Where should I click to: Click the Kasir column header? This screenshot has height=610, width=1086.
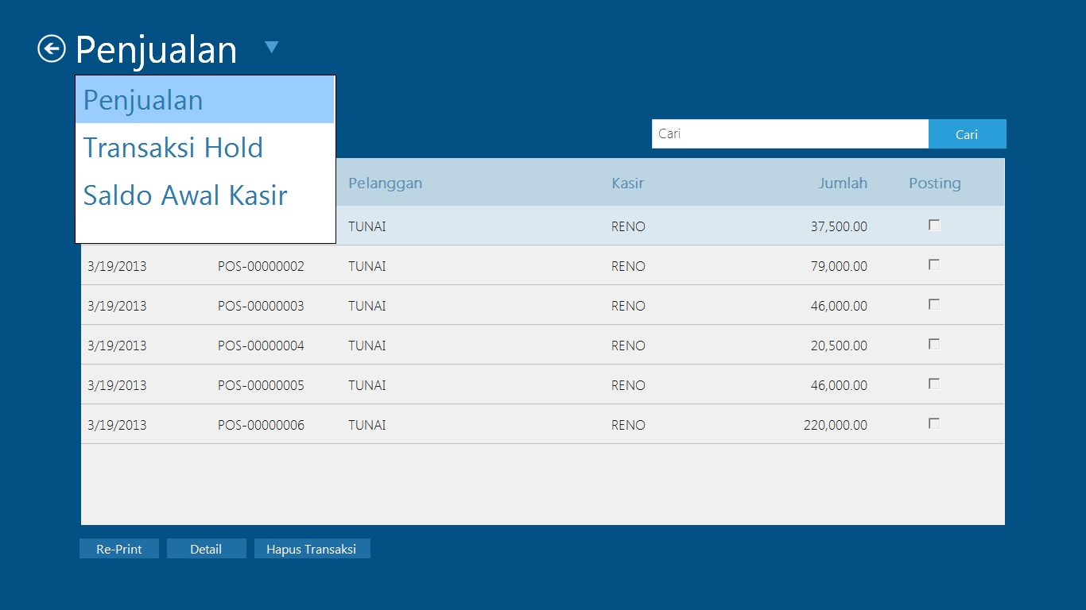coord(627,183)
